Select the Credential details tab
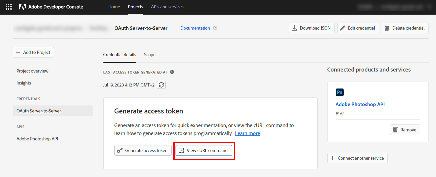The image size is (436, 177). click(x=120, y=55)
